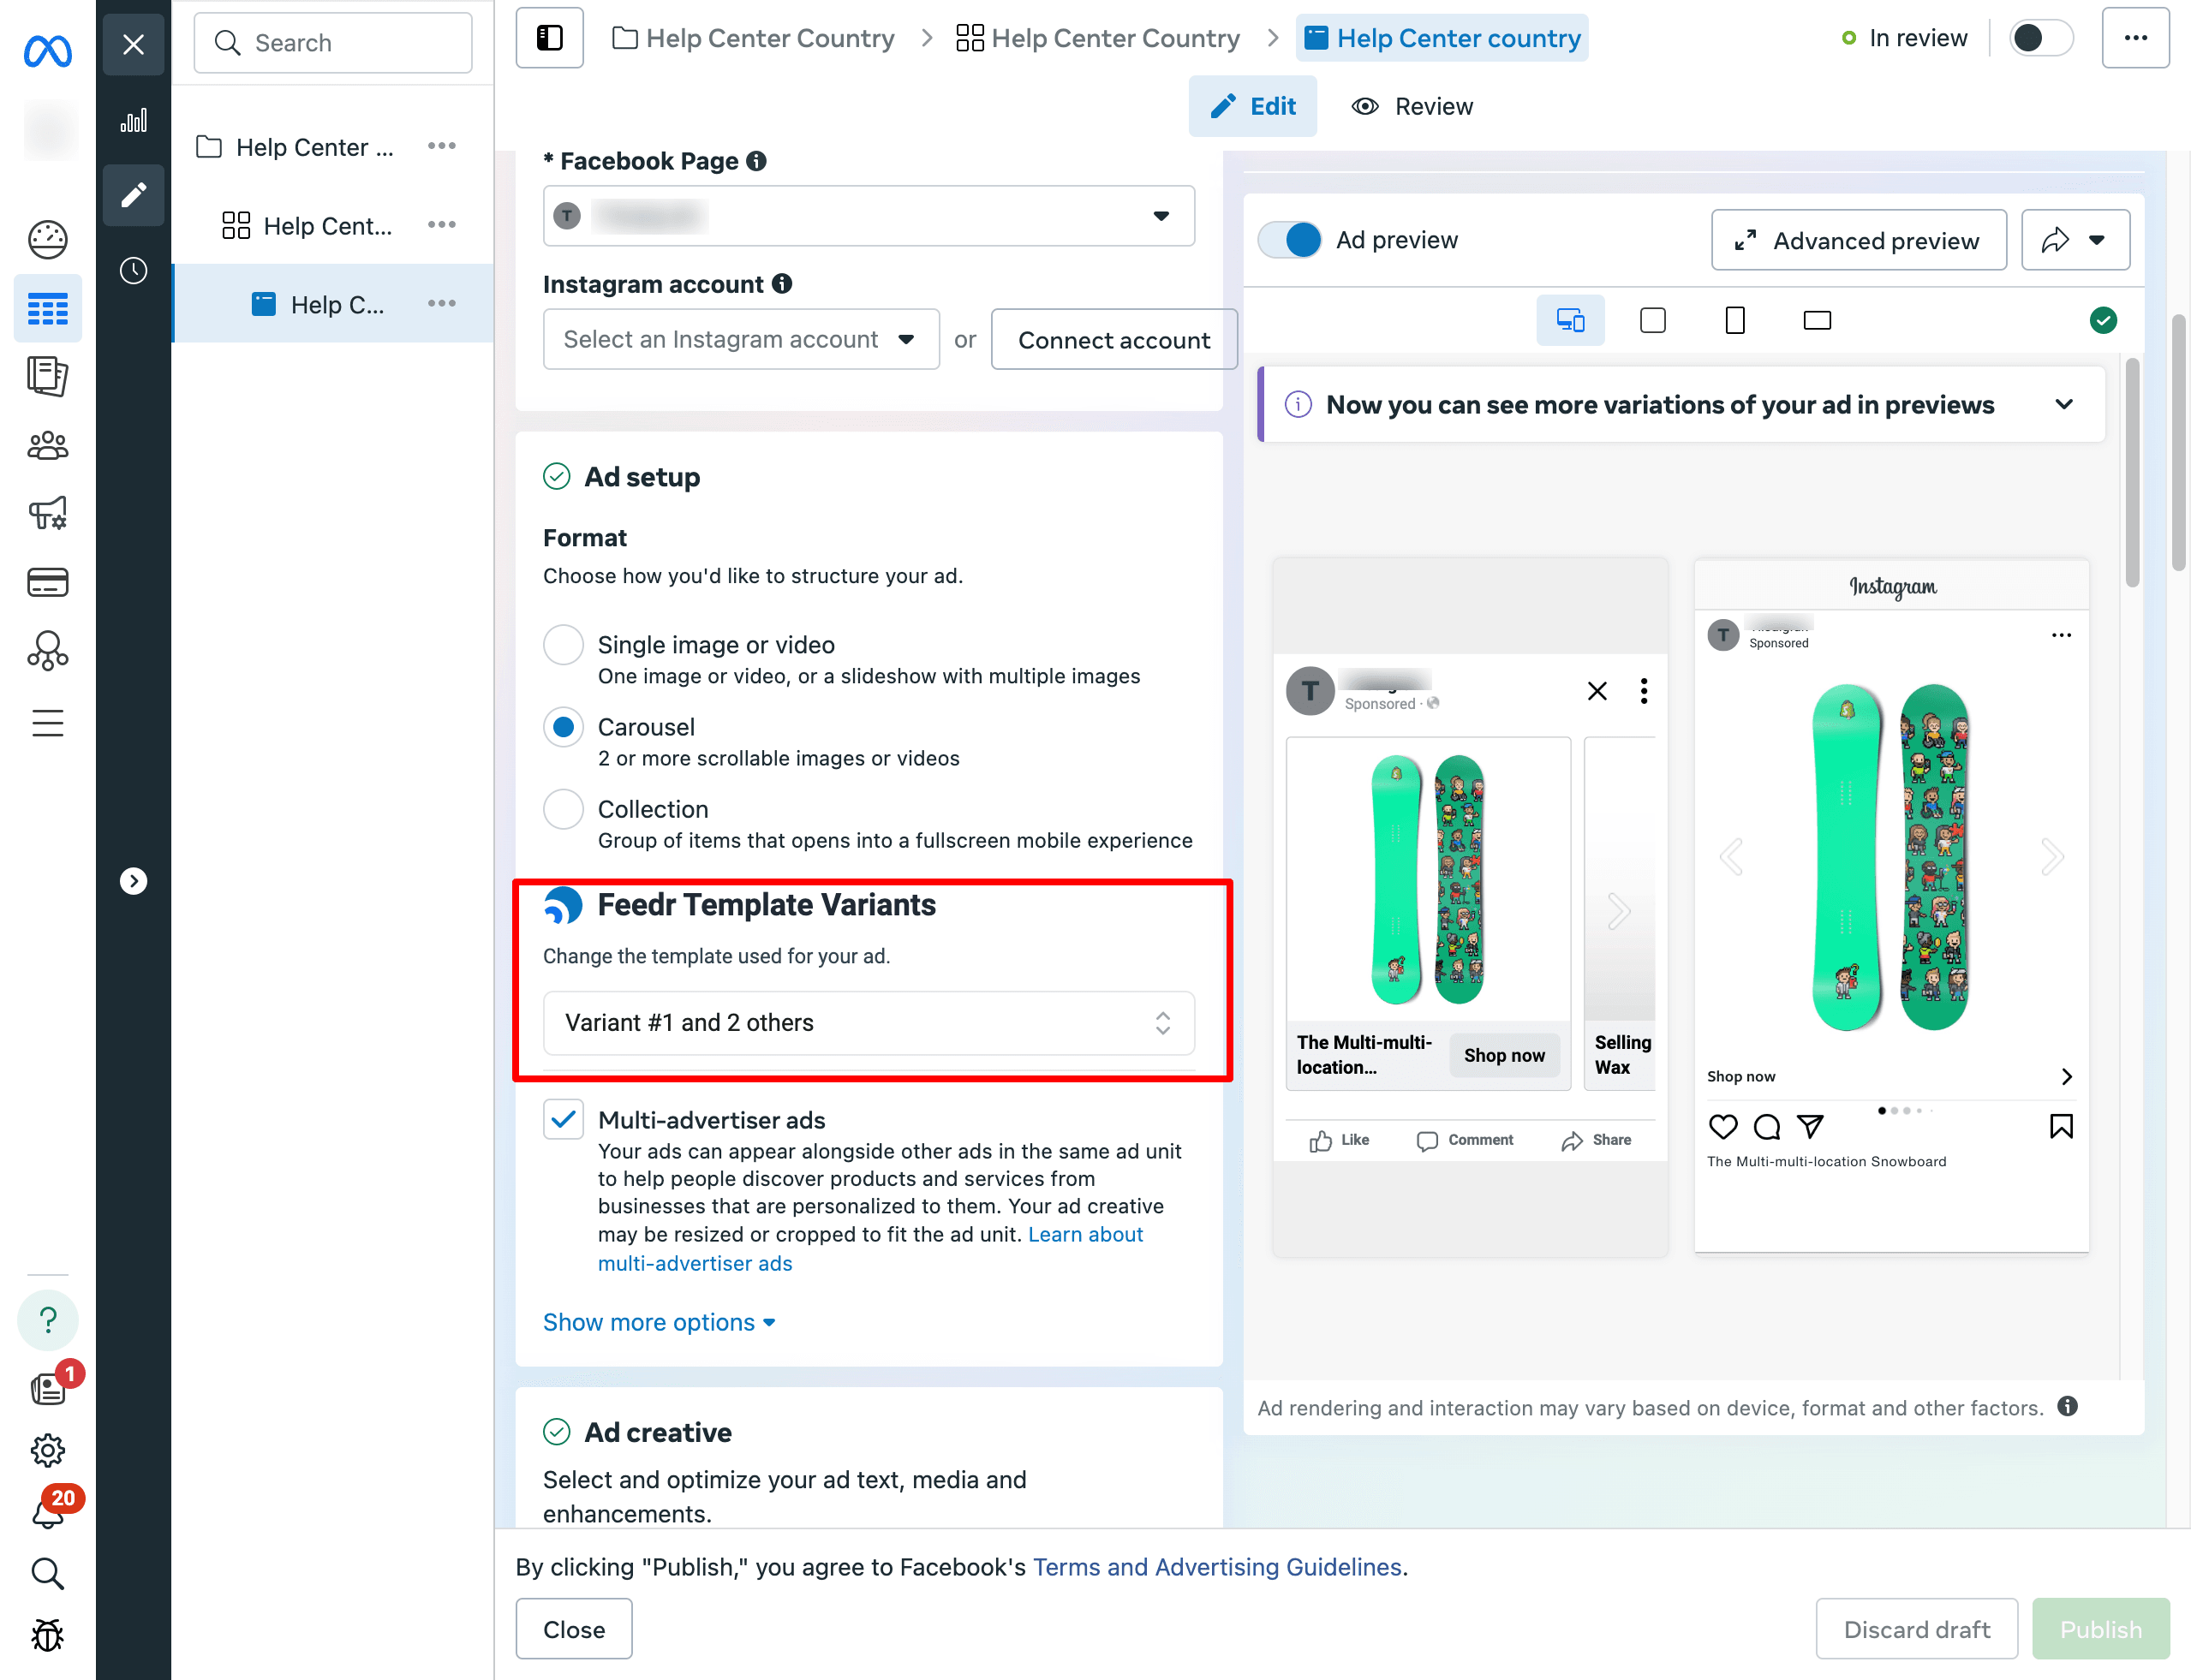
Task: Click the bug report icon
Action: pos(47,1634)
